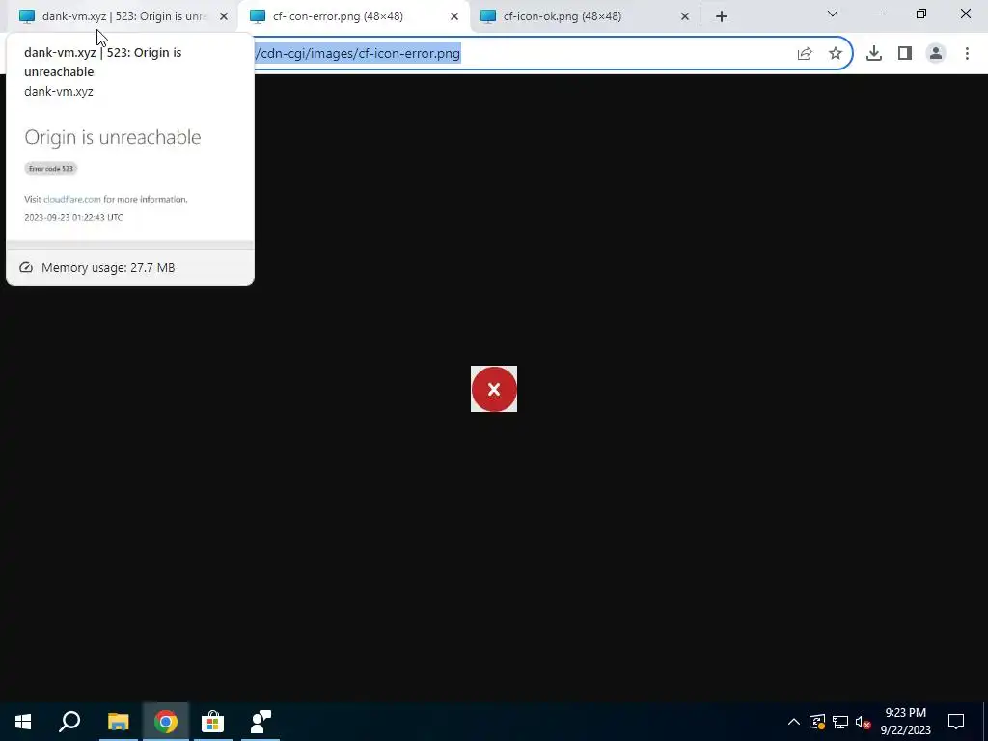988x741 pixels.
Task: Close the cf-icon-error.png tab
Action: 454,16
